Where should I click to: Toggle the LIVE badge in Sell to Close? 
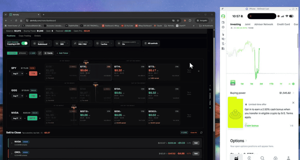(x=184, y=133)
